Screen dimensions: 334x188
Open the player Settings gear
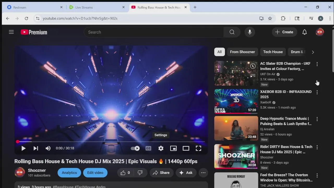pos(161,148)
